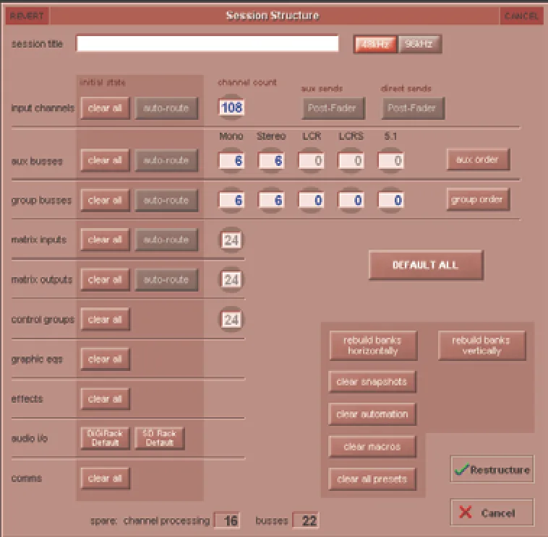This screenshot has width=548, height=537.
Task: Set the group busses LCRS count
Action: pyautogui.click(x=351, y=200)
